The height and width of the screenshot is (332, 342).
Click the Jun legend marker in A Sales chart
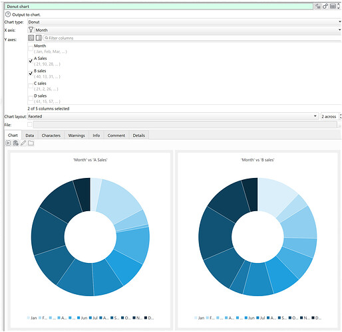(x=79, y=318)
